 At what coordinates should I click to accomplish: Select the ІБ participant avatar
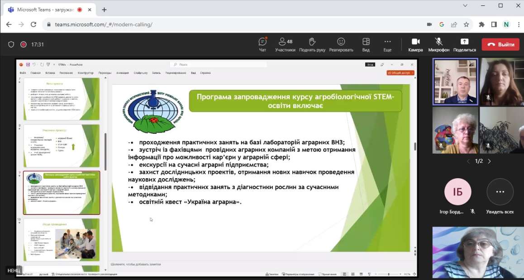(x=457, y=192)
